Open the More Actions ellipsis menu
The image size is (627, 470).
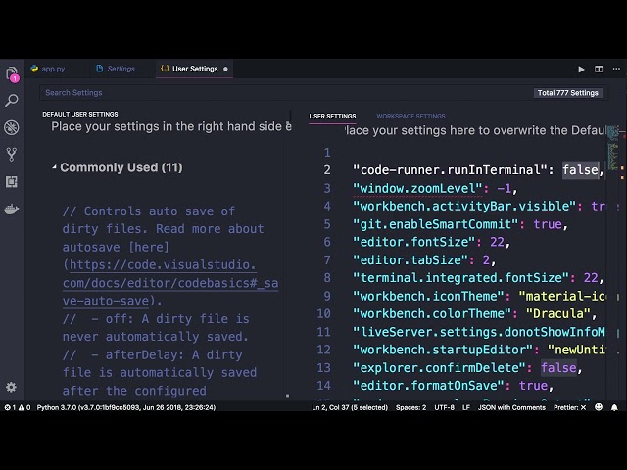pyautogui.click(x=616, y=69)
